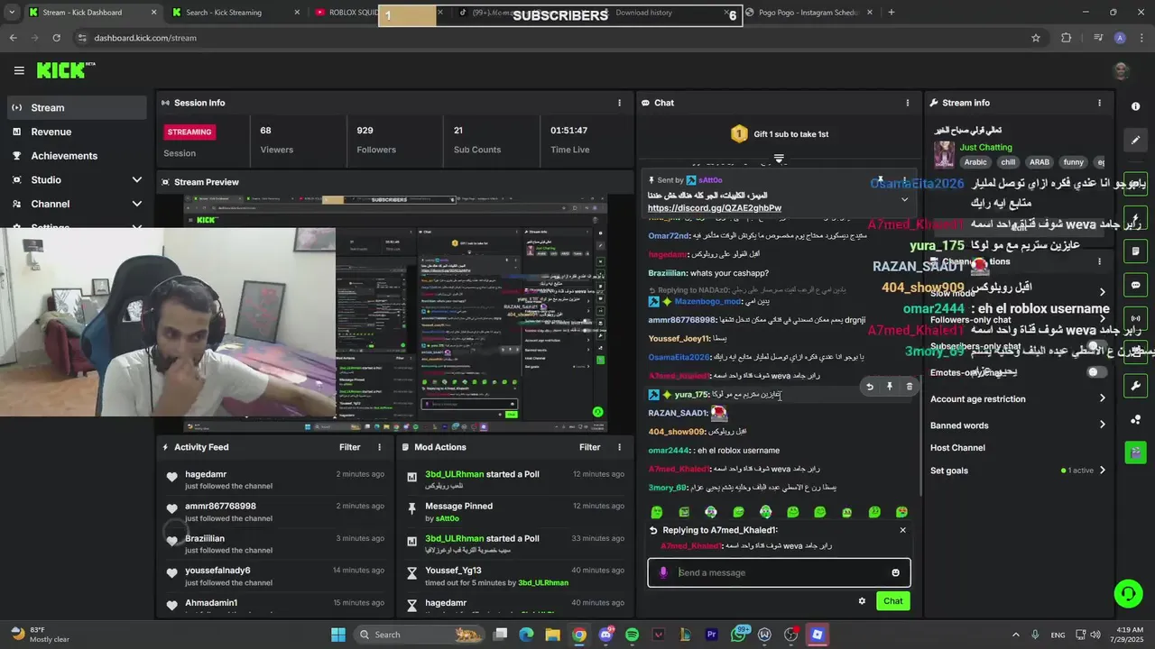Click the pencil edit icon in right sidebar

pos(1135,140)
